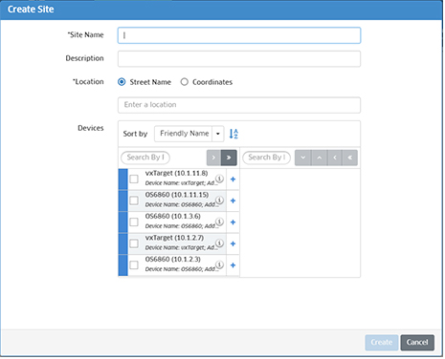Screen dimensions: 445x359
Task: Add OS6860 (10.1.2.3) with plus icon
Action: point(234,265)
